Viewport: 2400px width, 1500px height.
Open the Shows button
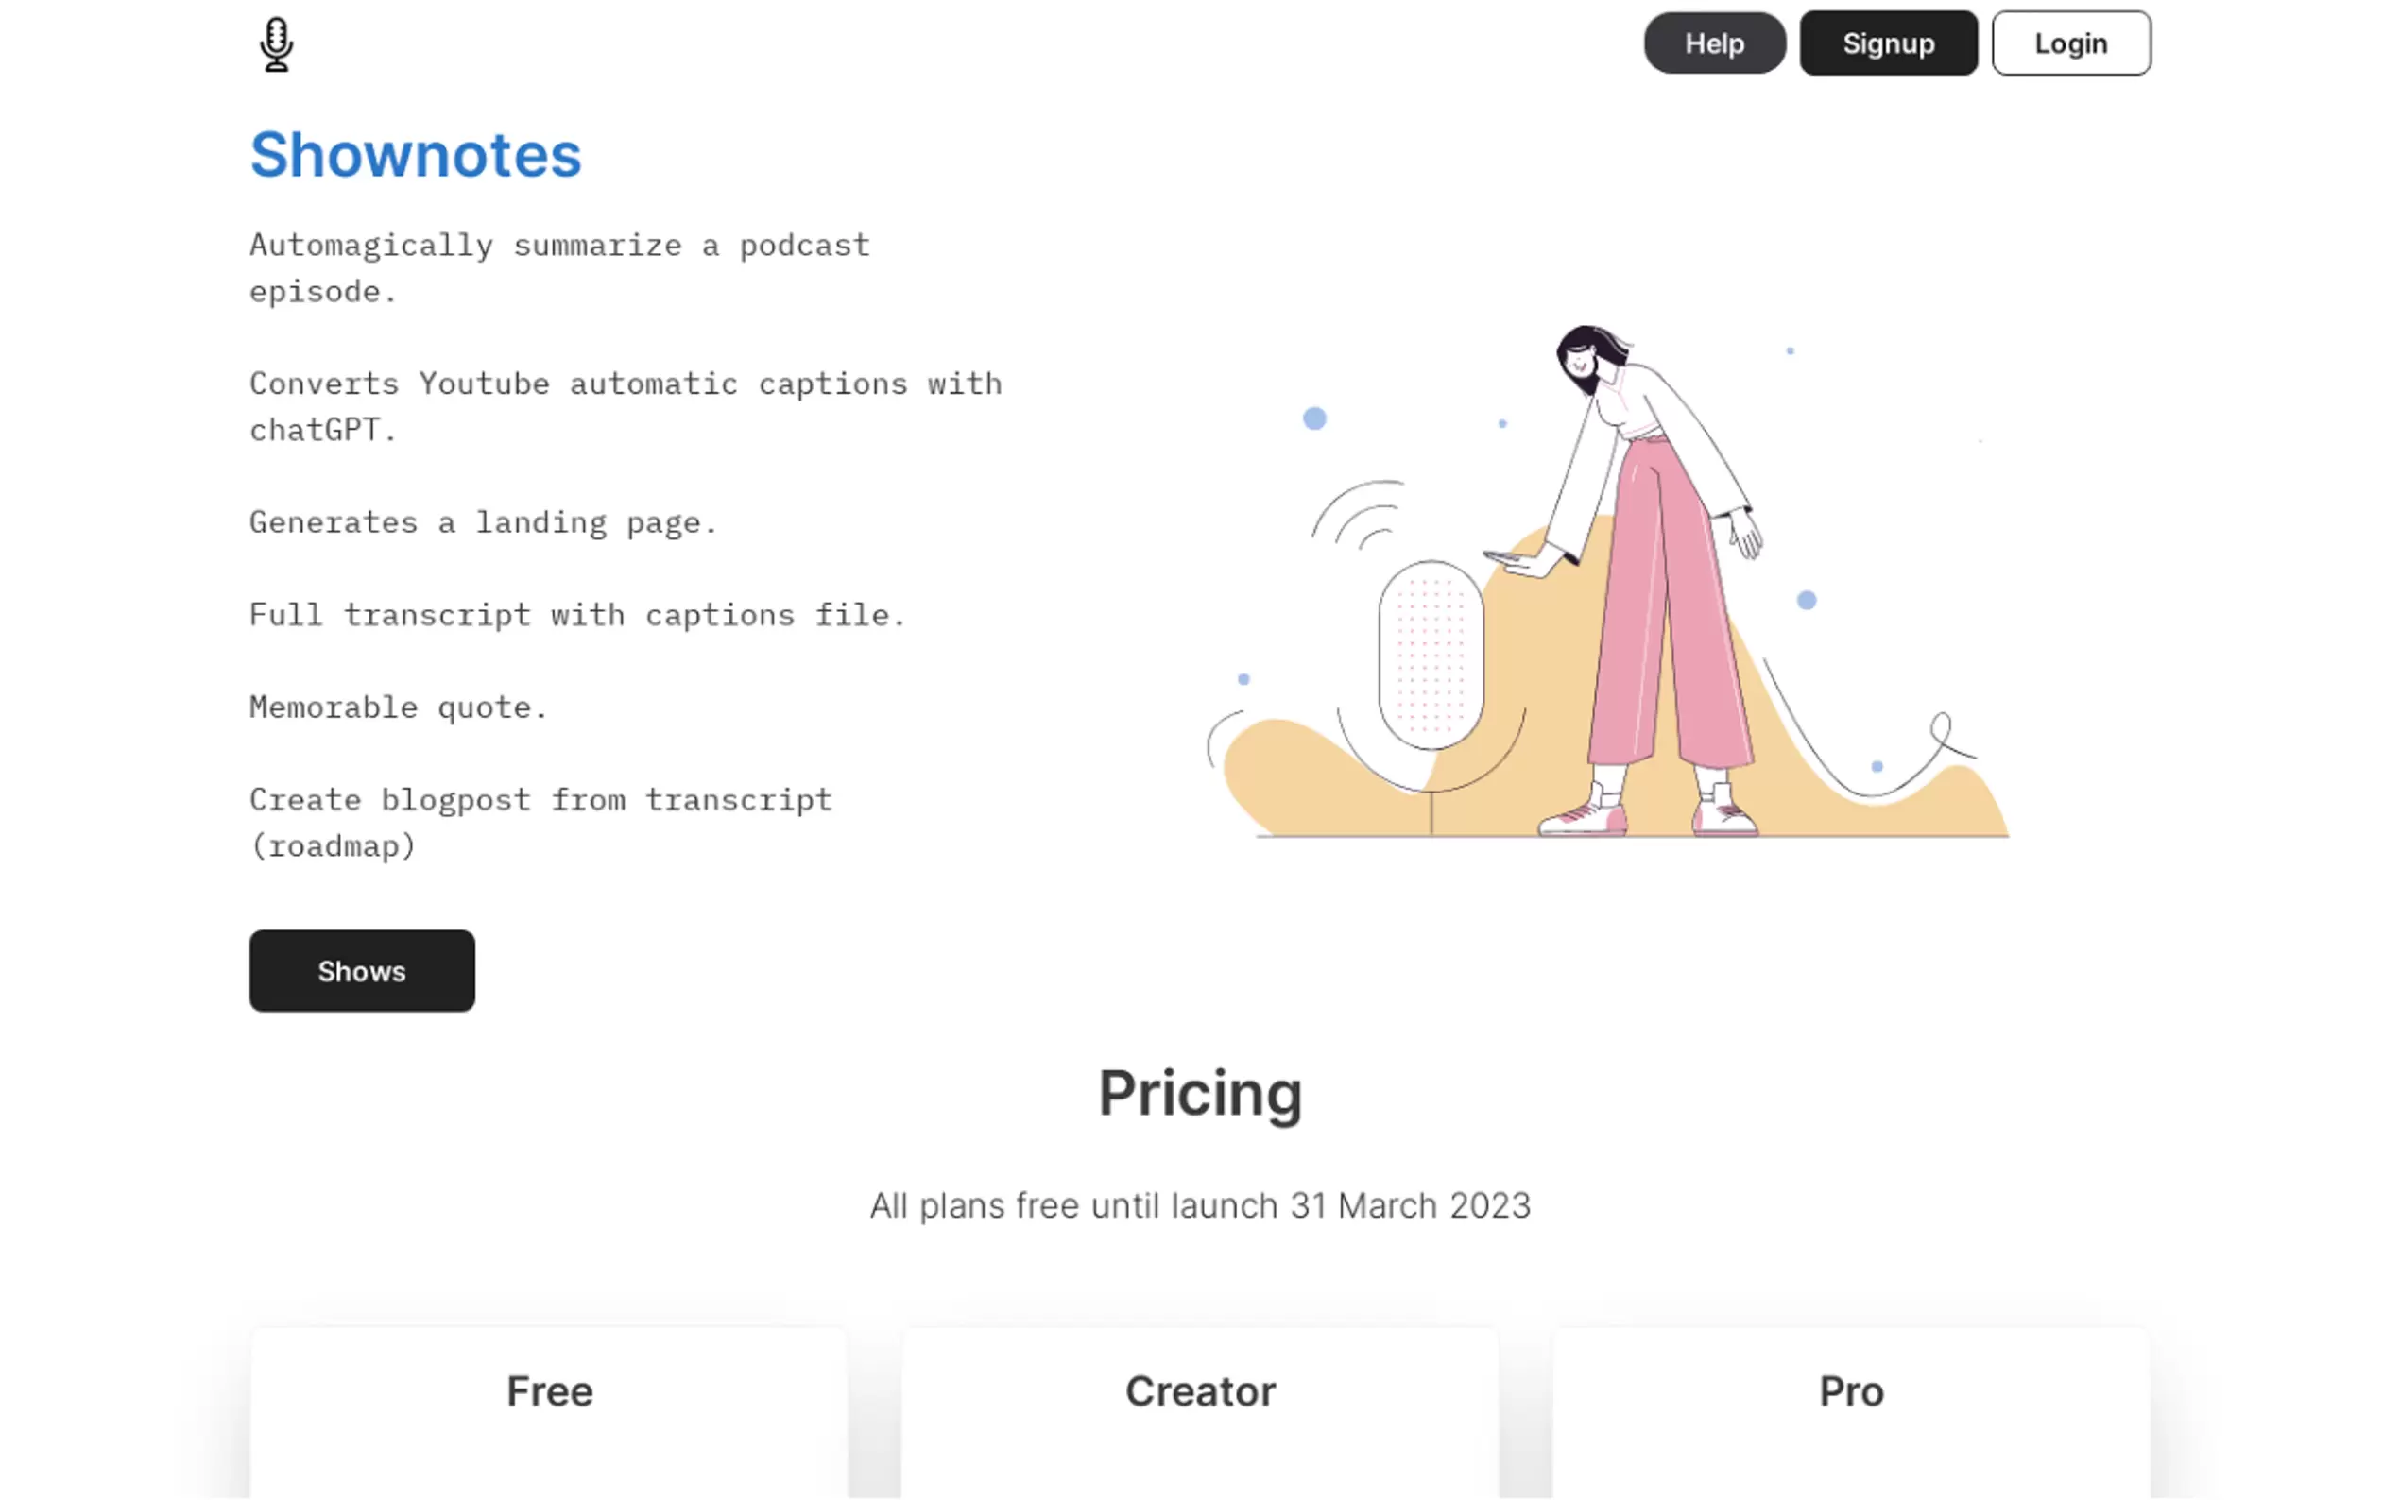click(361, 970)
